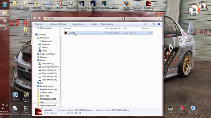211x118 pixels.
Task: Open Disco extraíble (F:)
Action: coord(47,73)
